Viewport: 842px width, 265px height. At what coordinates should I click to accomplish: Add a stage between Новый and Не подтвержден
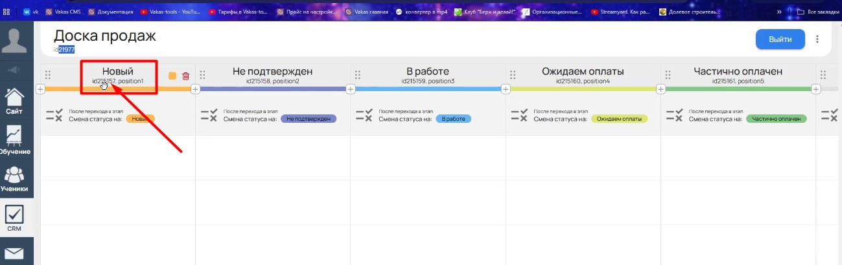click(196, 89)
